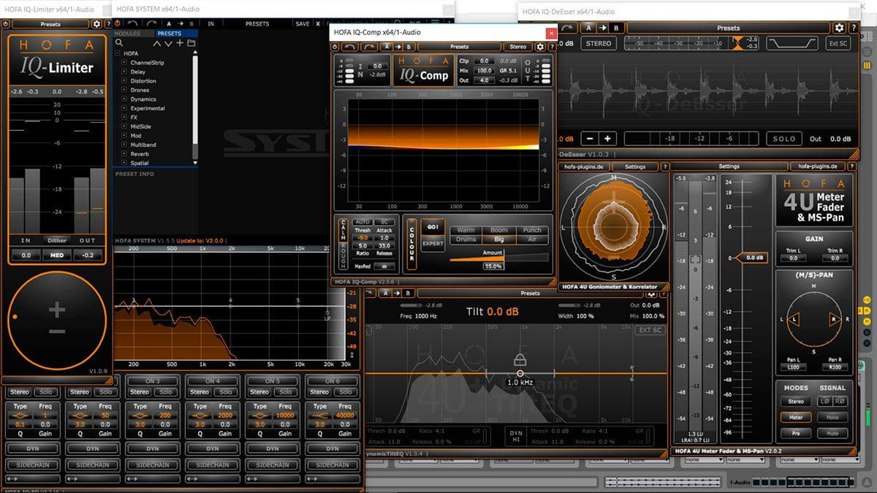877x493 pixels.
Task: Select Warm colour in IQ-Comp
Action: click(x=466, y=230)
